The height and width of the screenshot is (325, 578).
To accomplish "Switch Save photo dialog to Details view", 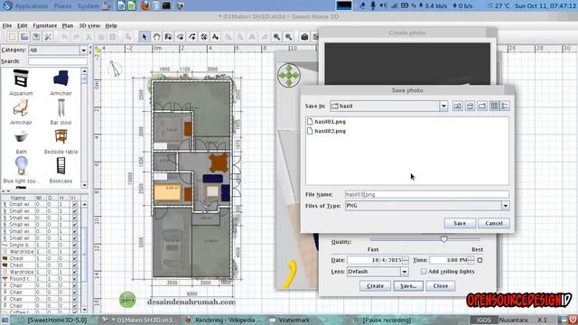I will (x=505, y=107).
